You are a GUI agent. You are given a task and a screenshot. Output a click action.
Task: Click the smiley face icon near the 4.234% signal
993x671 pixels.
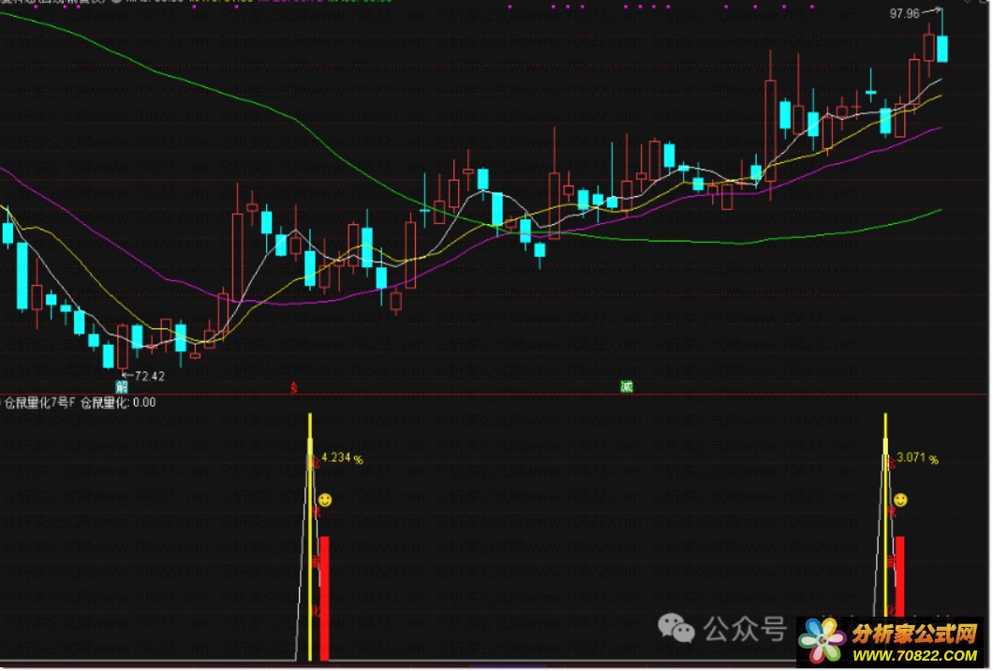pyautogui.click(x=325, y=500)
